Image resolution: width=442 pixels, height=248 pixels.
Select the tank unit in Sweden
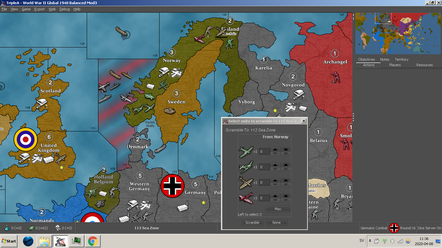[x=170, y=111]
